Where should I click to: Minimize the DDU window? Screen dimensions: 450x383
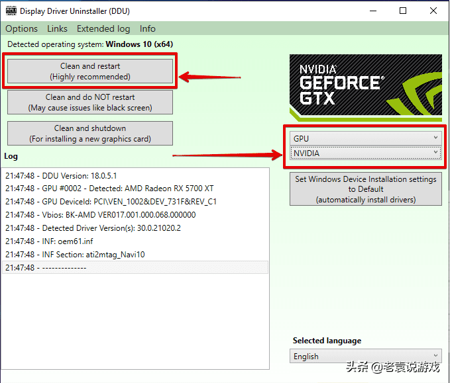click(x=373, y=11)
